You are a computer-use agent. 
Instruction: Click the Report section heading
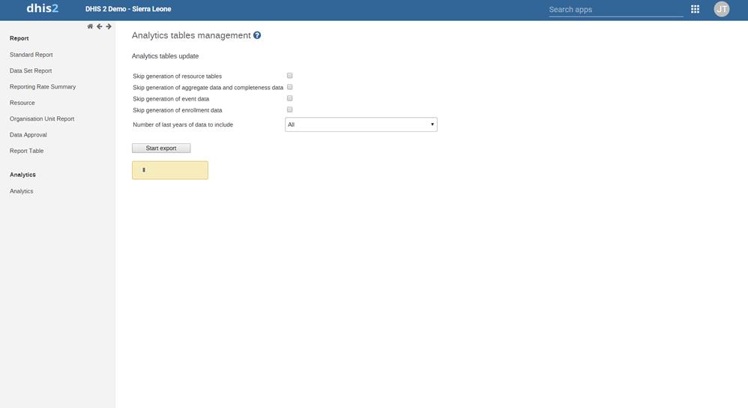coord(19,38)
